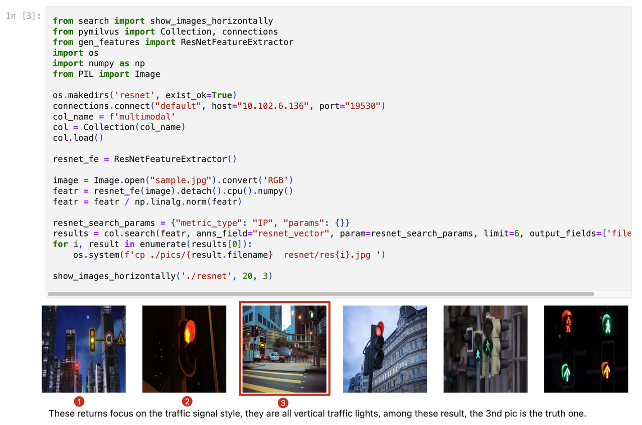Click the rightmost arrow-signals thumbnail
This screenshot has width=642, height=425.
coord(585,348)
